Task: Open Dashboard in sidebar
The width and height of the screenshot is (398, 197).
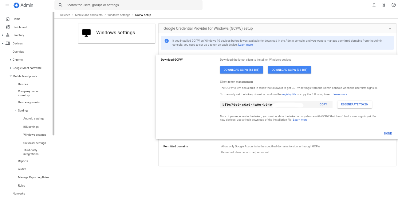Action: click(19, 27)
